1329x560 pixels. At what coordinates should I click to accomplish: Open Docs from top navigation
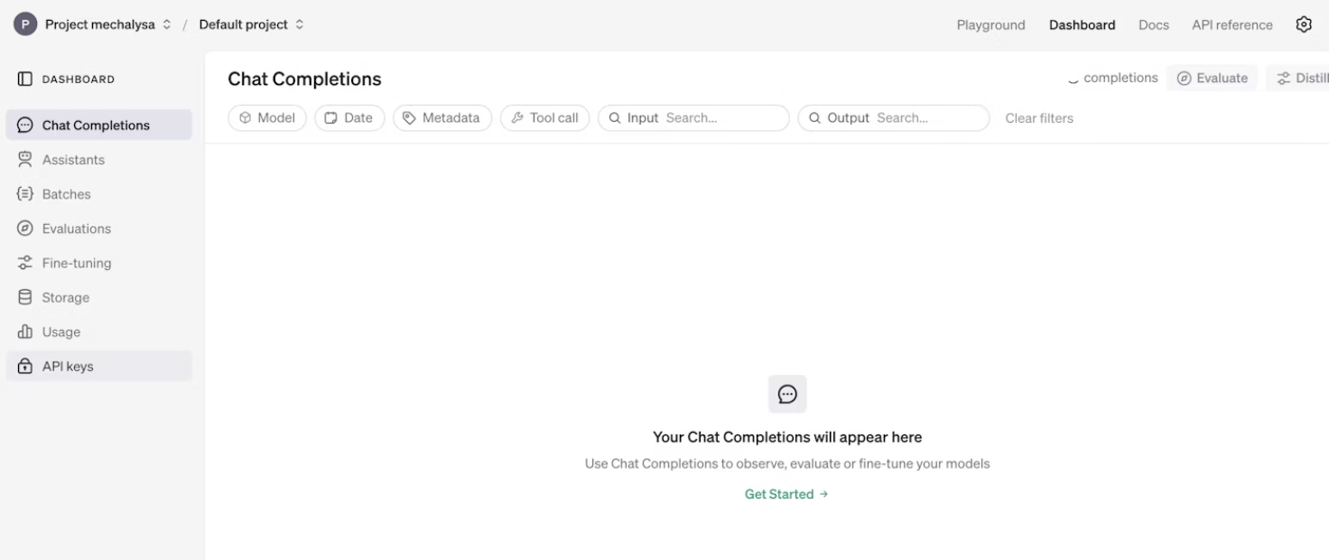[x=1154, y=25]
